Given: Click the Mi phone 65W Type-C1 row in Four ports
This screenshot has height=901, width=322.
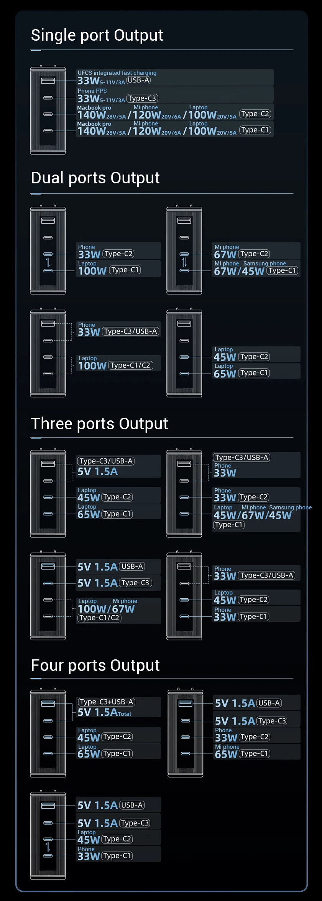Looking at the screenshot, I should tap(257, 752).
